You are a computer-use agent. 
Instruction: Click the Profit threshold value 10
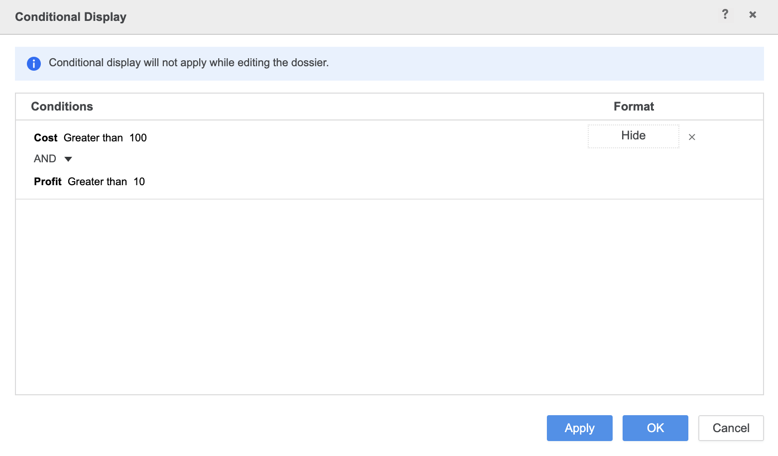pos(139,182)
